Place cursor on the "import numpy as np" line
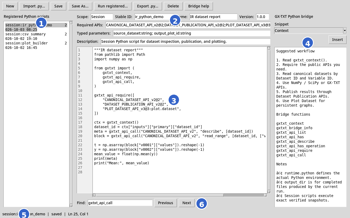350x218 pixels. 113,59
